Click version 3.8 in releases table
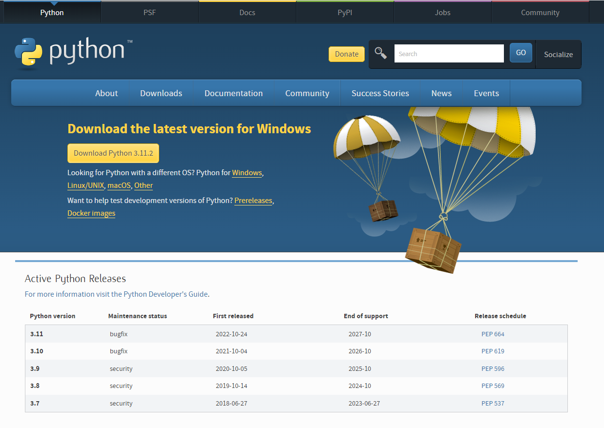This screenshot has width=604, height=428. 35,386
